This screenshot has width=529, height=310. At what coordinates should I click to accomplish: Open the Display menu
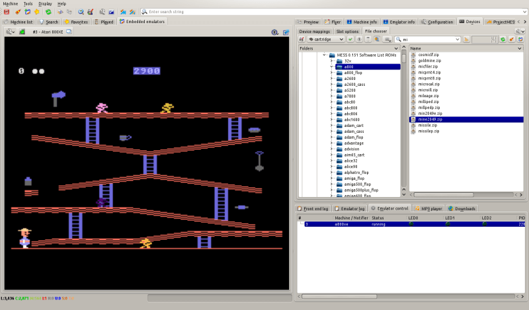(x=45, y=4)
